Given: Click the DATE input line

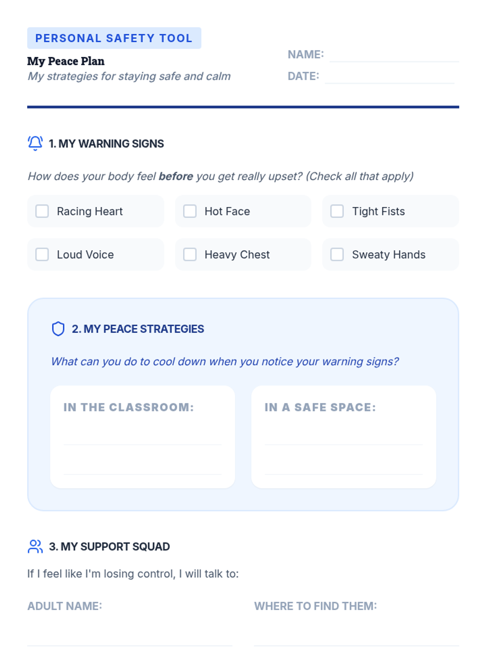Looking at the screenshot, I should coord(390,77).
